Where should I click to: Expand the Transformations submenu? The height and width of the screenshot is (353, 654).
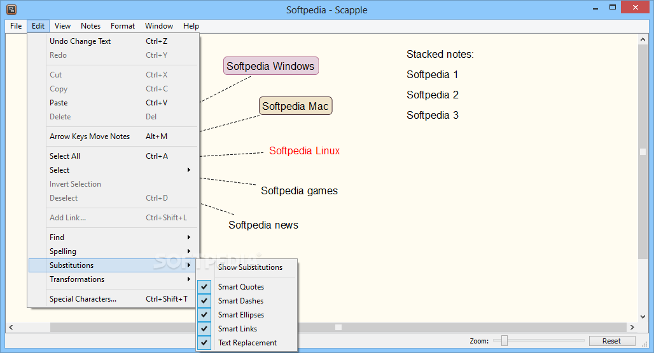point(113,279)
